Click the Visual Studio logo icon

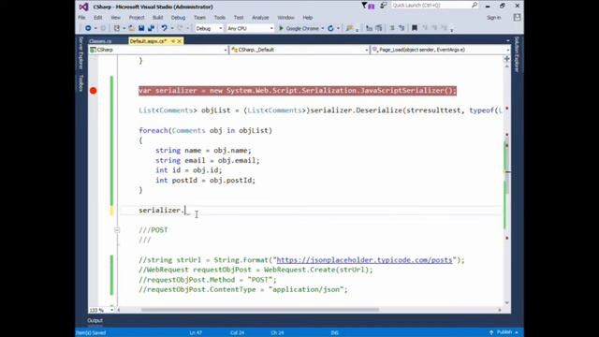coord(83,7)
